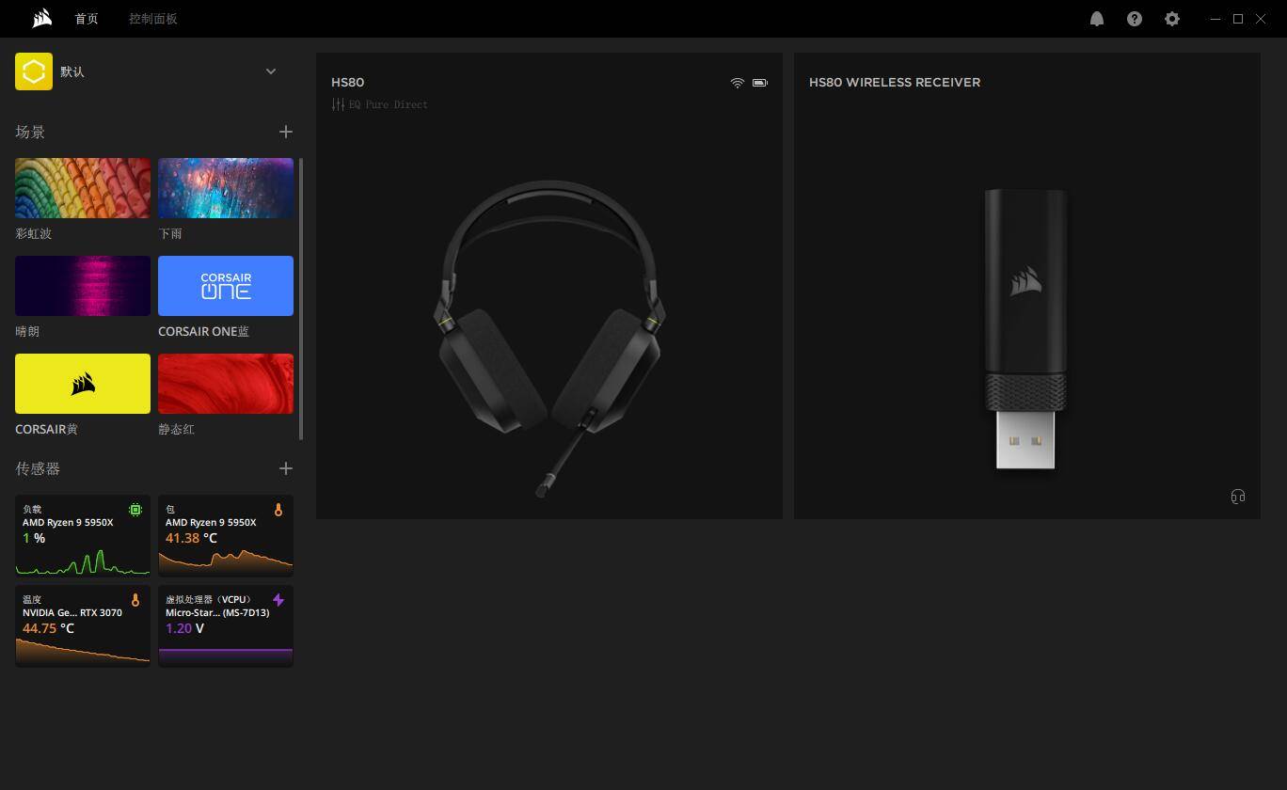Click the NVIDIA RTX 3070 temperature sensor
Image resolution: width=1287 pixels, height=790 pixels.
coord(83,626)
